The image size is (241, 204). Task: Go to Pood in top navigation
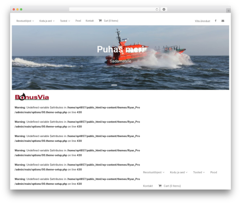pos(78,21)
